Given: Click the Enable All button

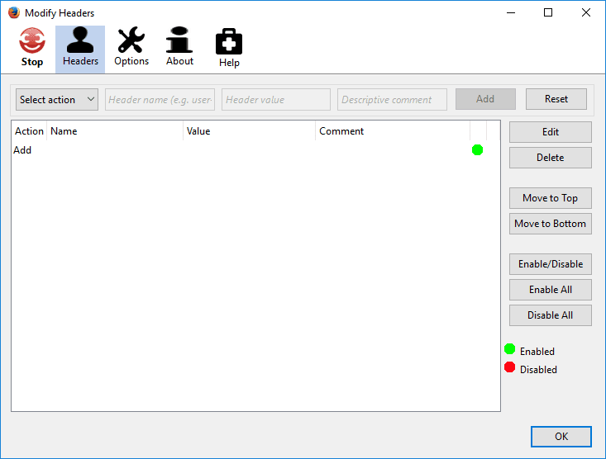Looking at the screenshot, I should coord(551,290).
